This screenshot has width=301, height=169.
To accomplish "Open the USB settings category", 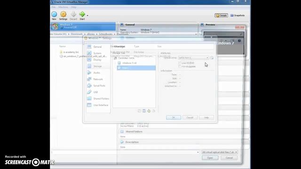I will pos(98,92).
